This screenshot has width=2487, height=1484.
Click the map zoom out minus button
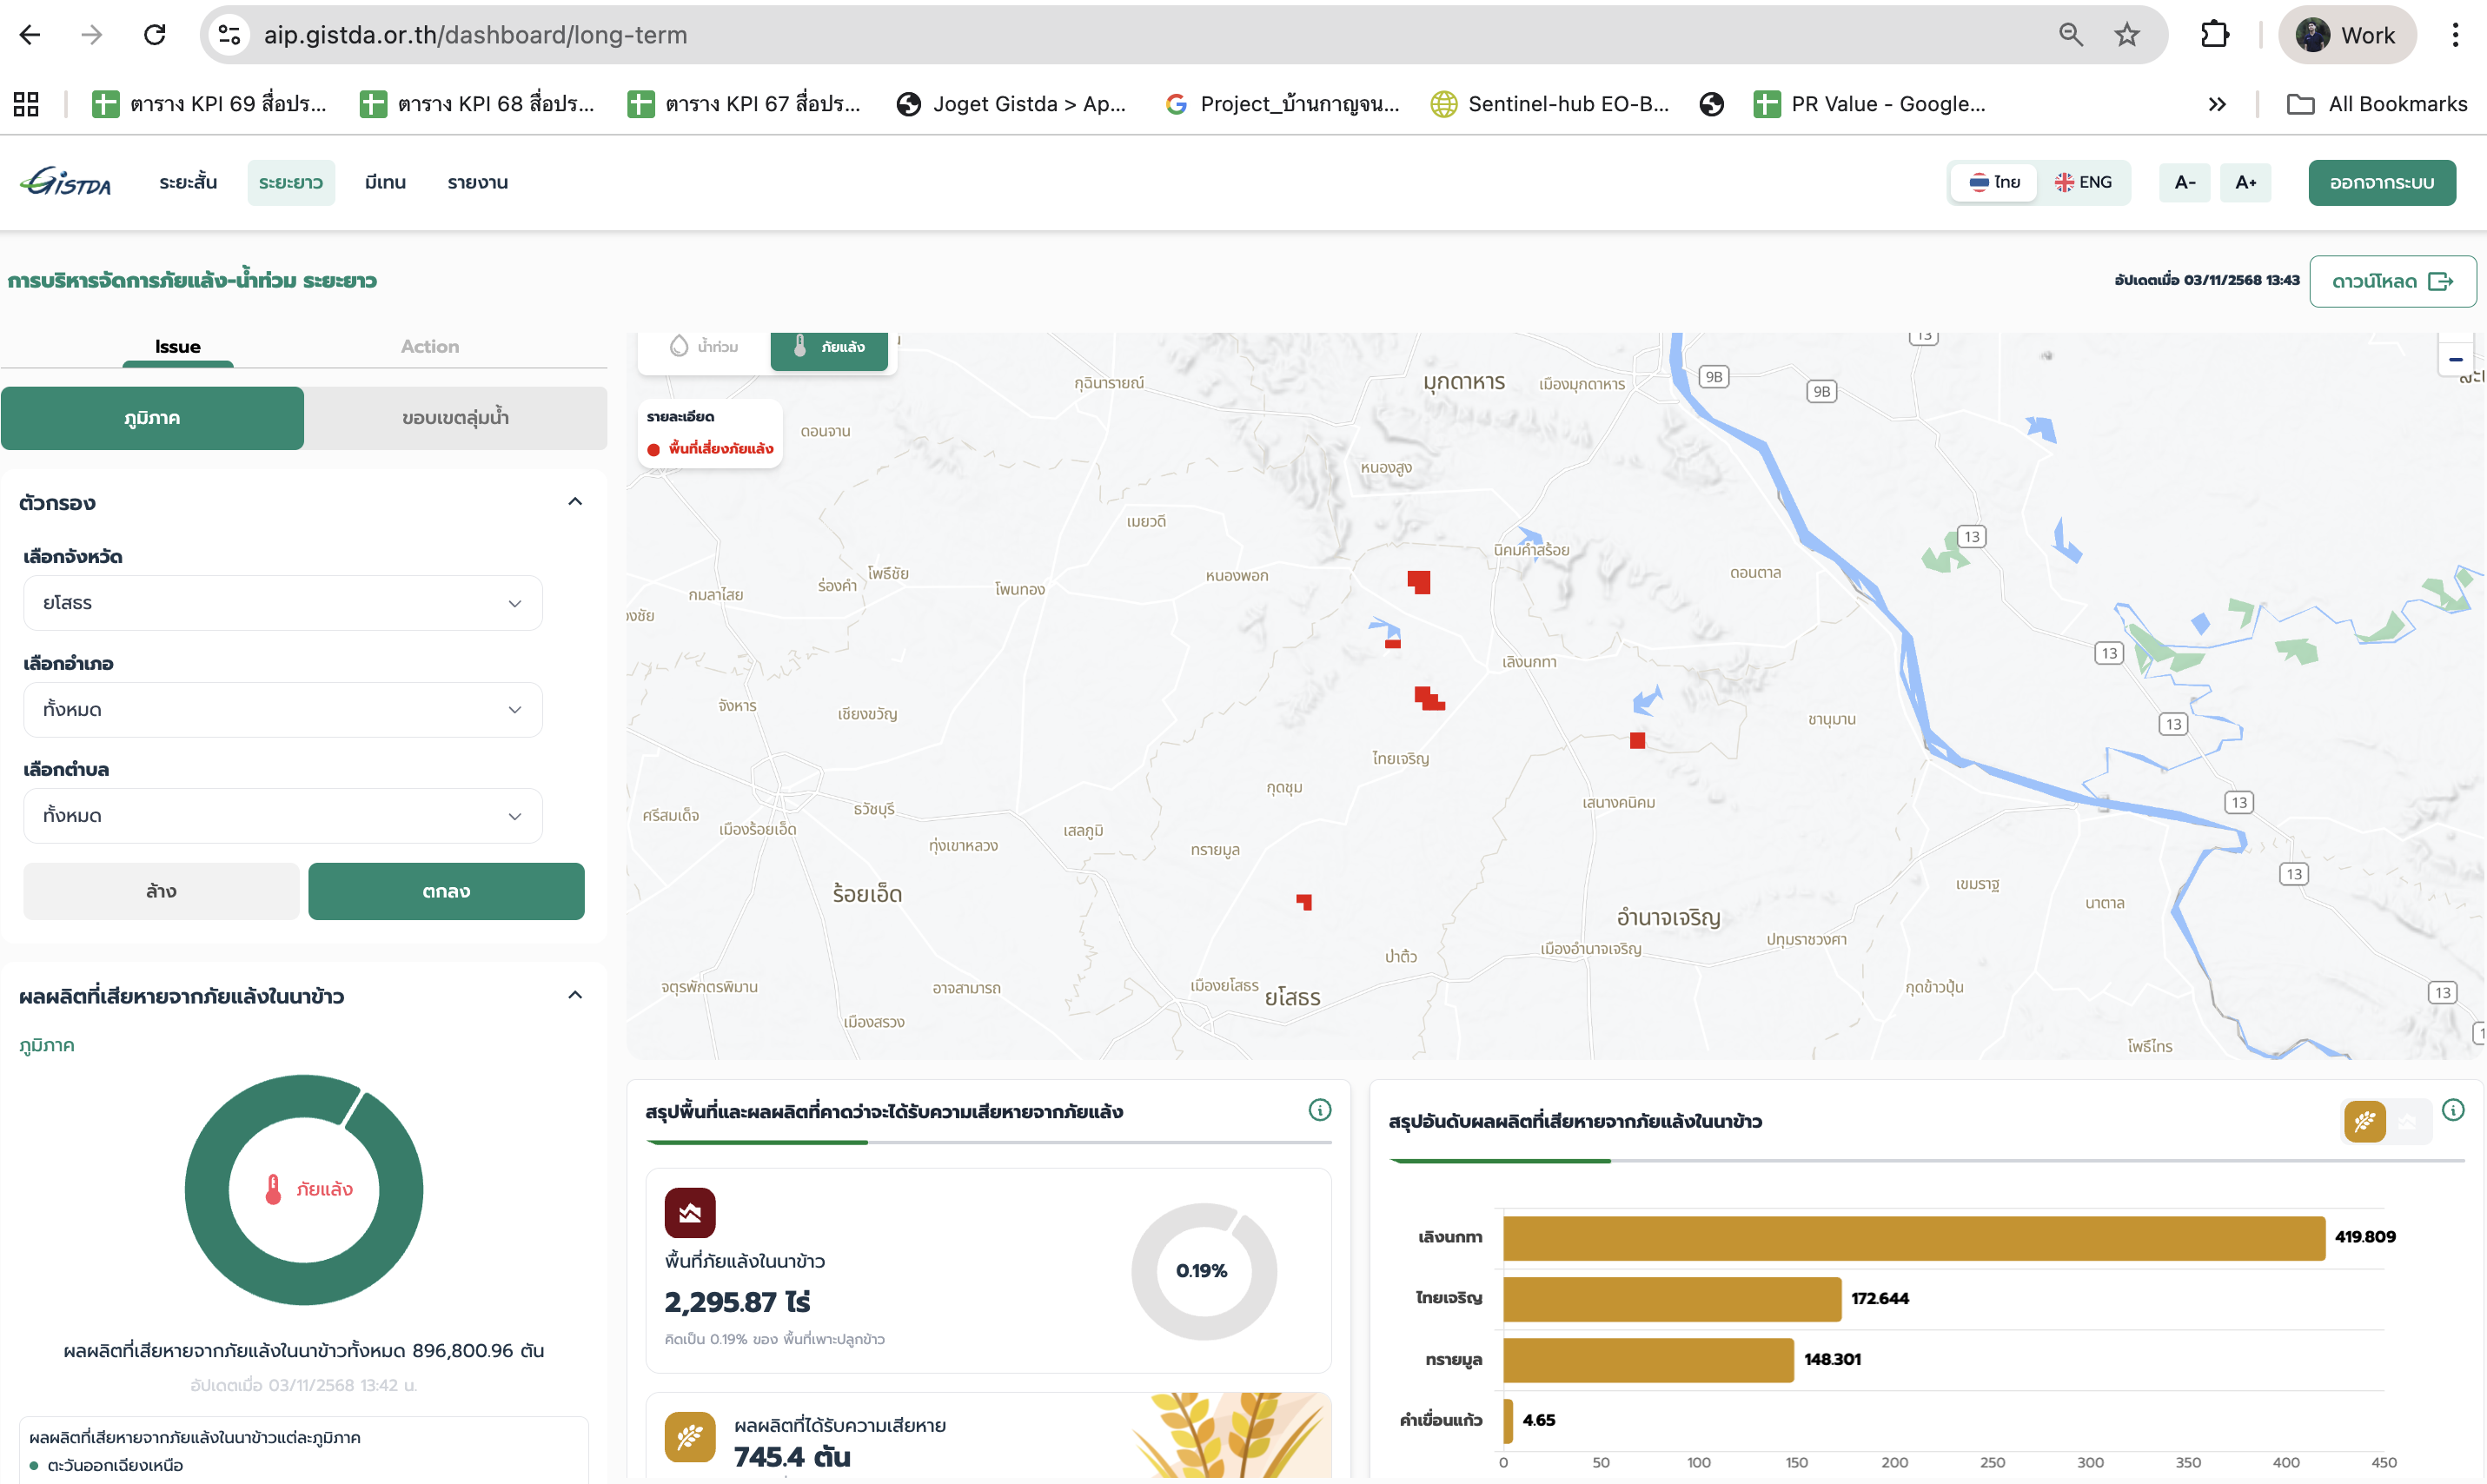click(2455, 360)
